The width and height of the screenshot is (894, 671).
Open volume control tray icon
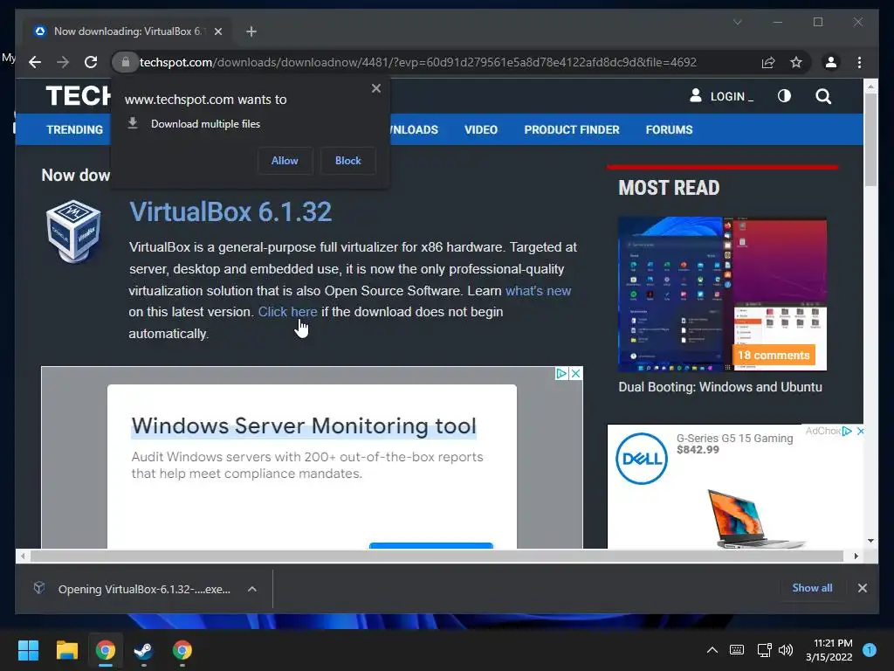tap(786, 649)
